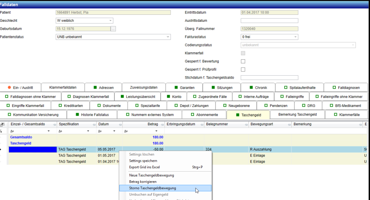Viewport: 370px width, 200px height.
Task: Select Storno Taschengeldbewegung from context menu
Action: (x=153, y=188)
